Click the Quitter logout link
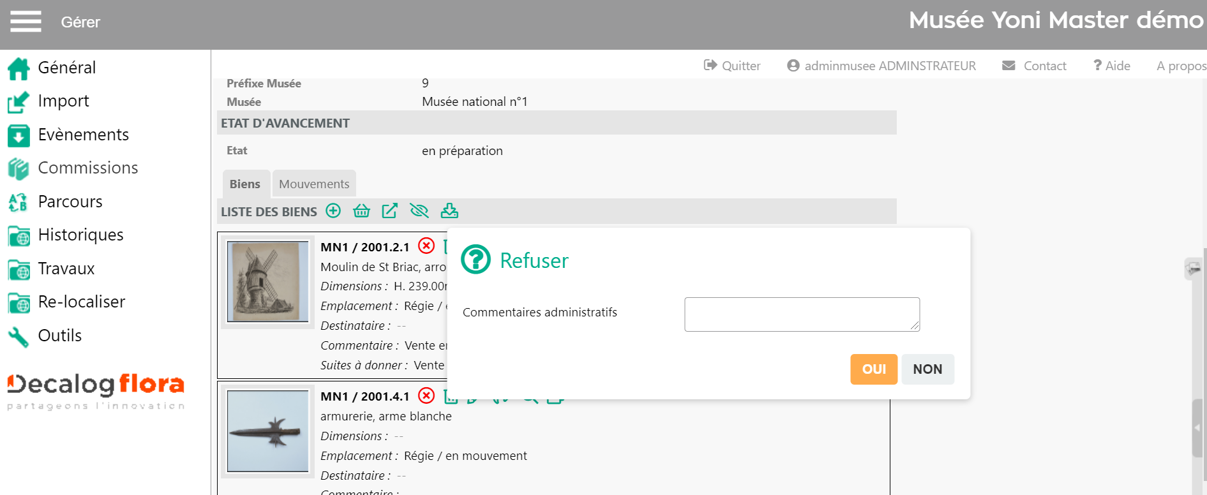Image resolution: width=1207 pixels, height=495 pixels. click(732, 66)
